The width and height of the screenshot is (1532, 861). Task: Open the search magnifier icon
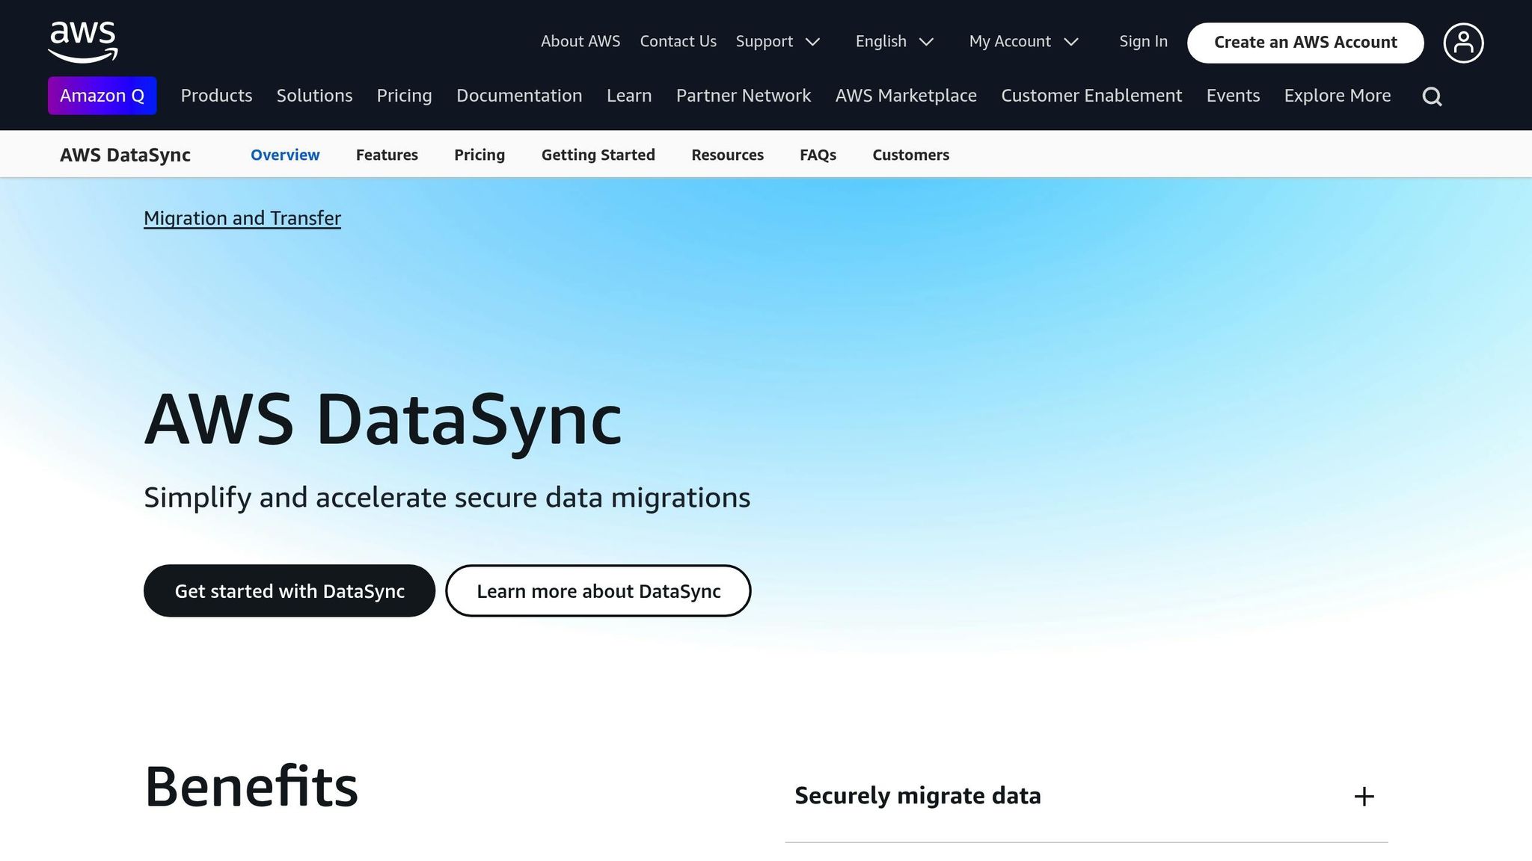[1432, 96]
